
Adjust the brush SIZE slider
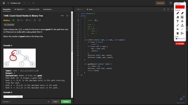pyautogui.click(x=180, y=39)
